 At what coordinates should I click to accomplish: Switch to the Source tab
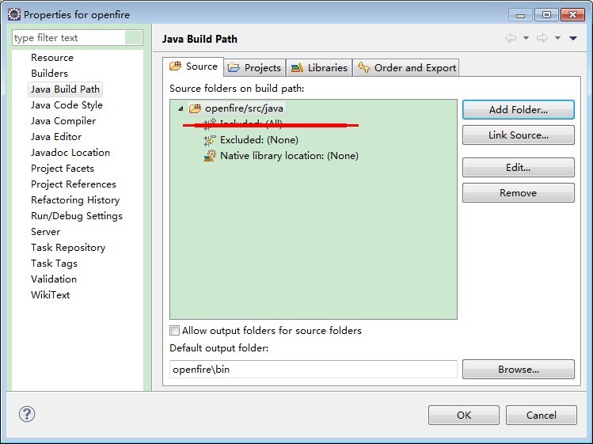pos(193,66)
